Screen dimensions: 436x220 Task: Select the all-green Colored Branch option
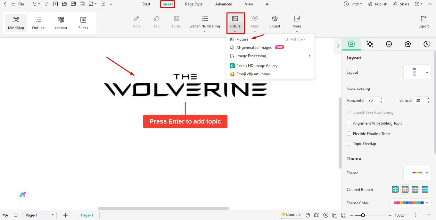(395, 189)
